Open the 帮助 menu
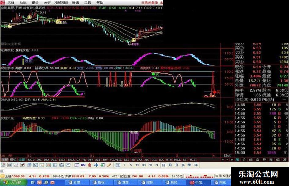 pos(100,2)
